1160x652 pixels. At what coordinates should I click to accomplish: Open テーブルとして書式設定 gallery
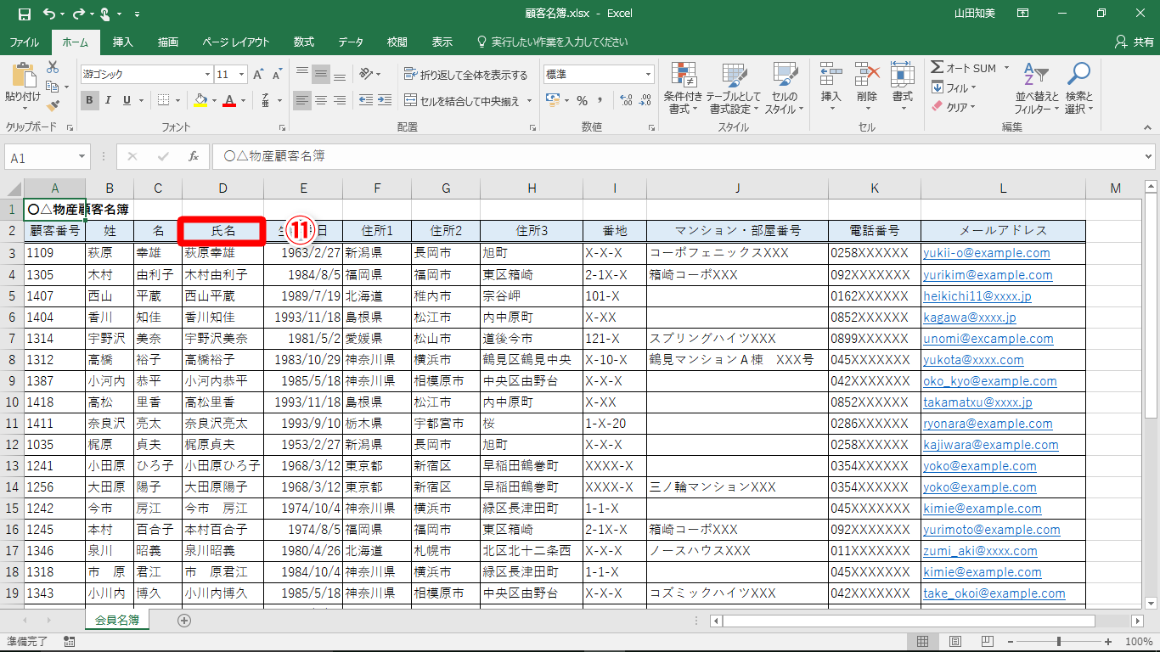click(x=734, y=88)
